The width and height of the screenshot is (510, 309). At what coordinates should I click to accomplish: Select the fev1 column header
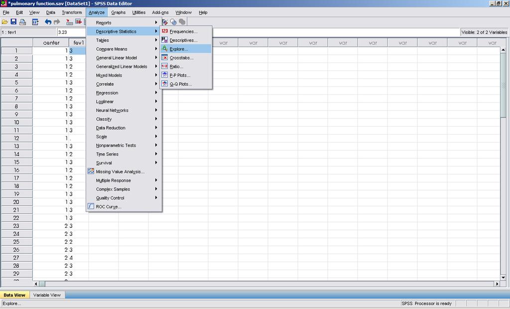click(77, 43)
